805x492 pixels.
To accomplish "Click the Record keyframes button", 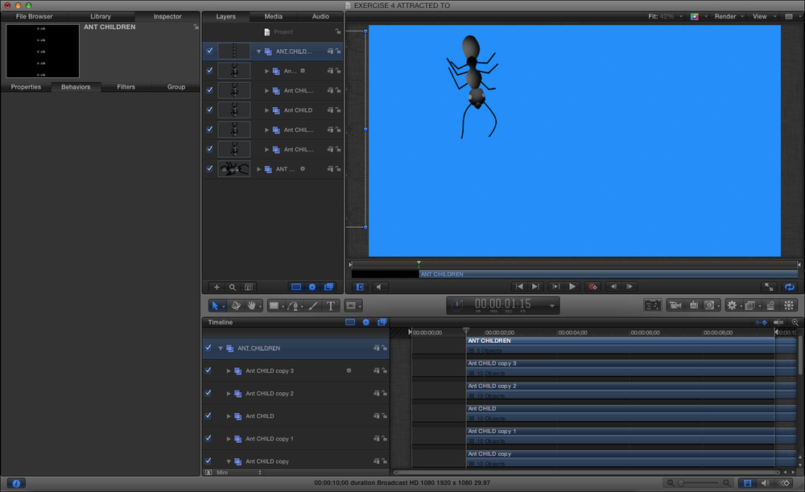I will (x=592, y=286).
